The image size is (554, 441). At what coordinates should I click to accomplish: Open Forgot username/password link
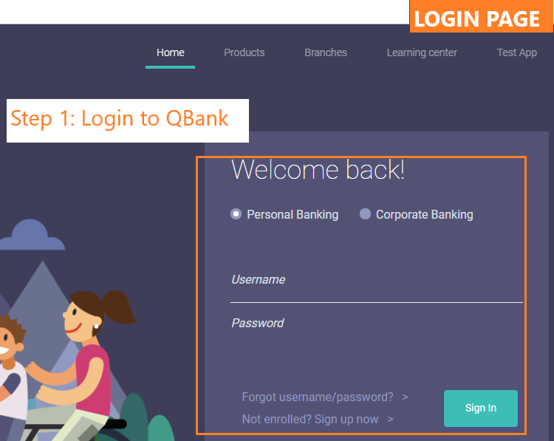[x=318, y=397]
